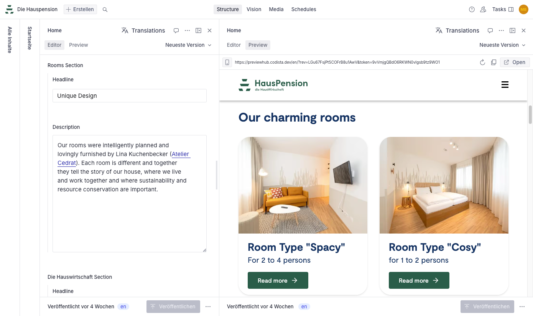Open the Translations tool in the left pane

143,30
